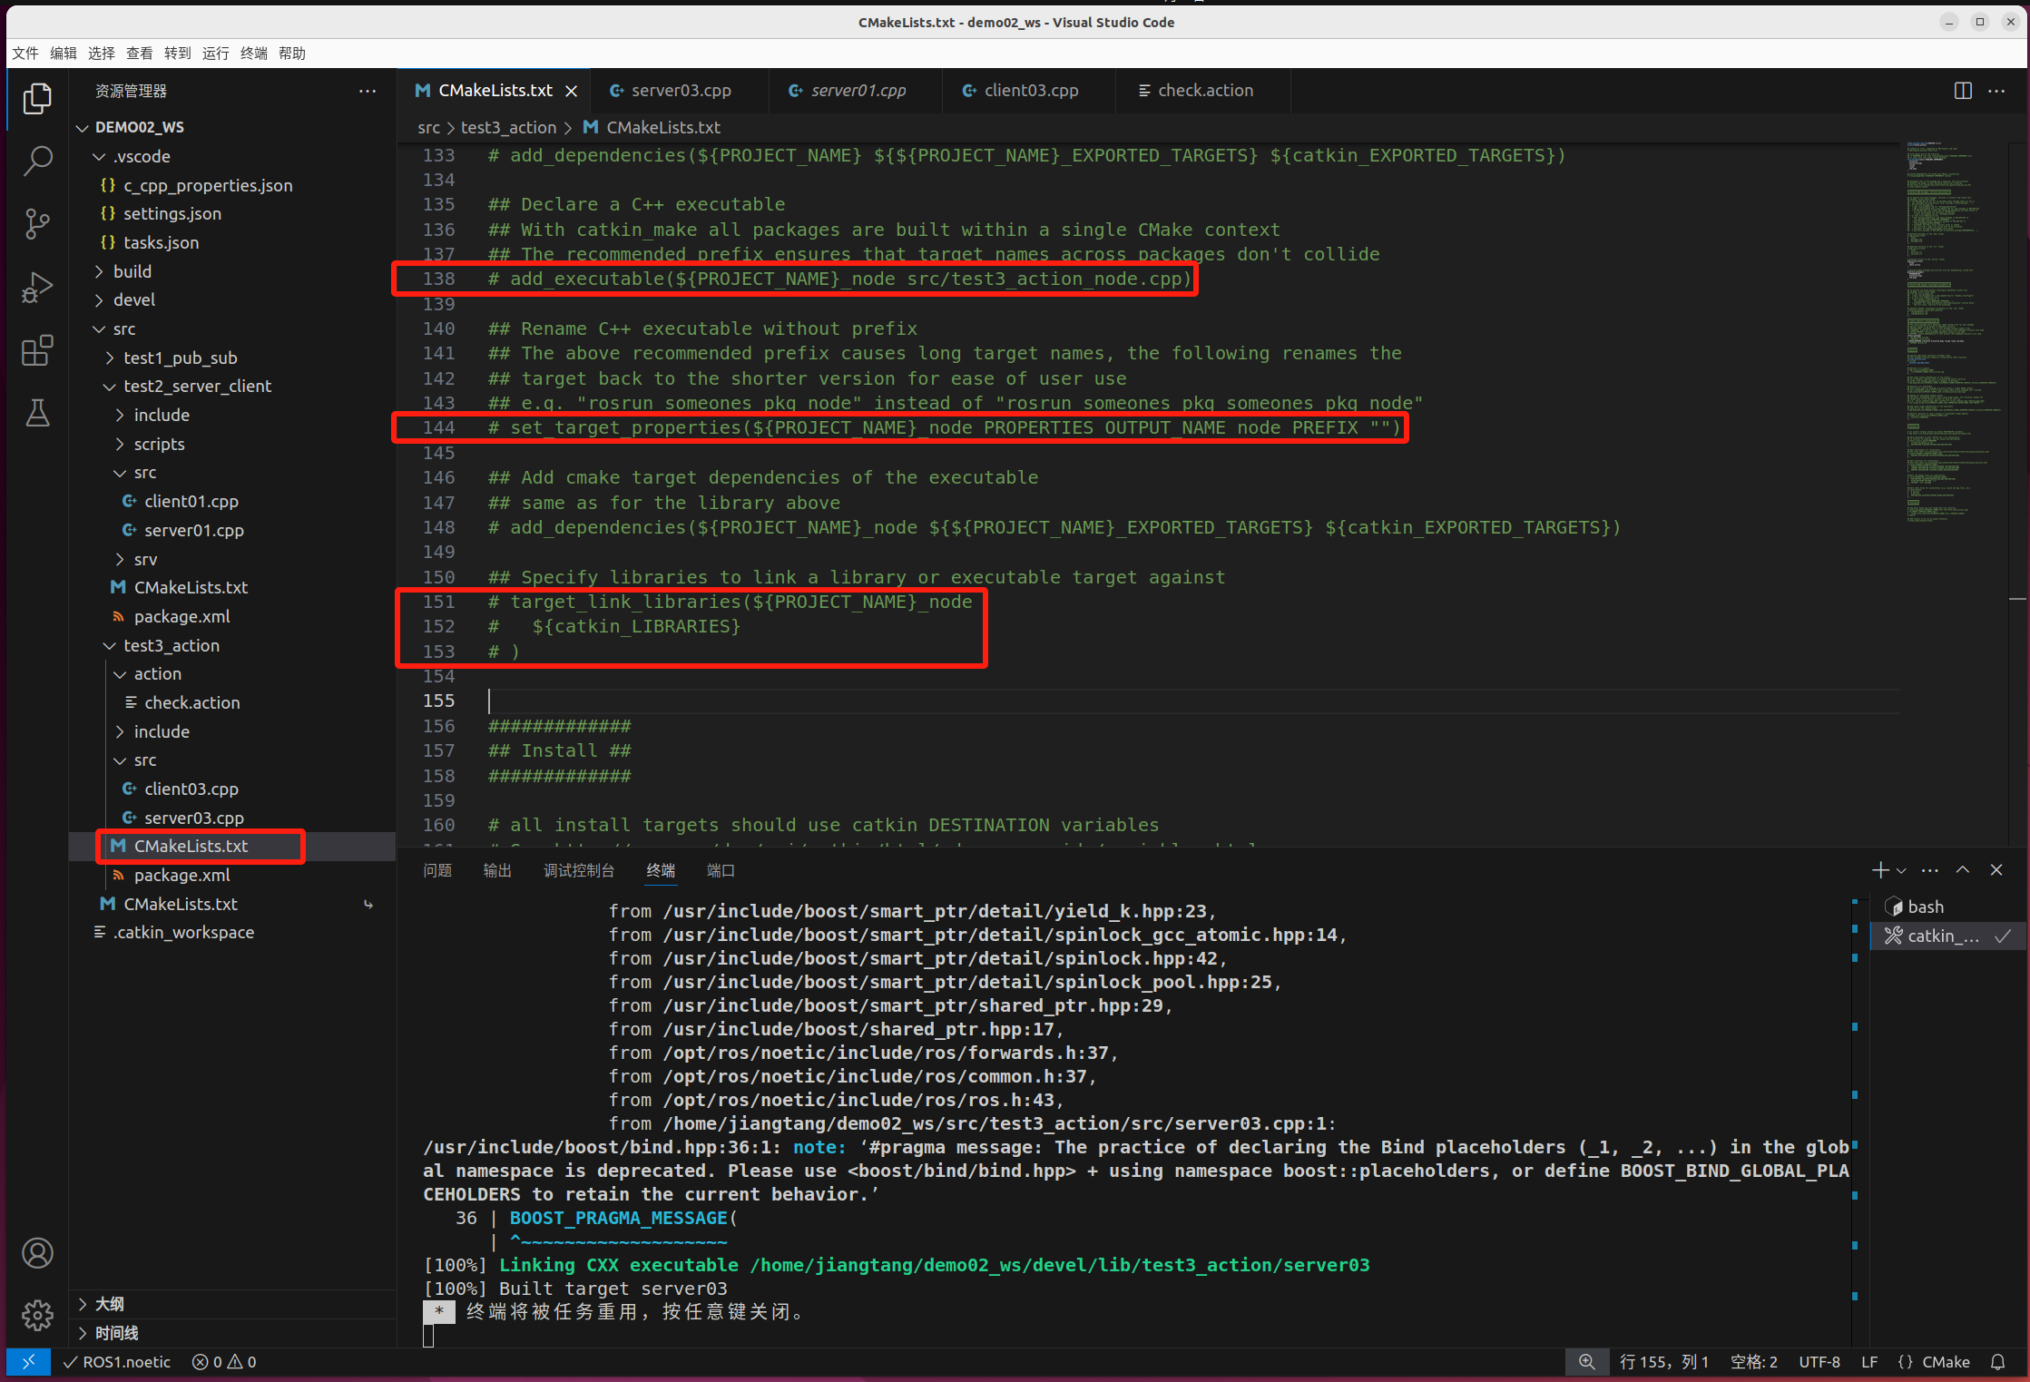Viewport: 2030px width, 1382px height.
Task: Split the editor to the right
Action: 1962,91
